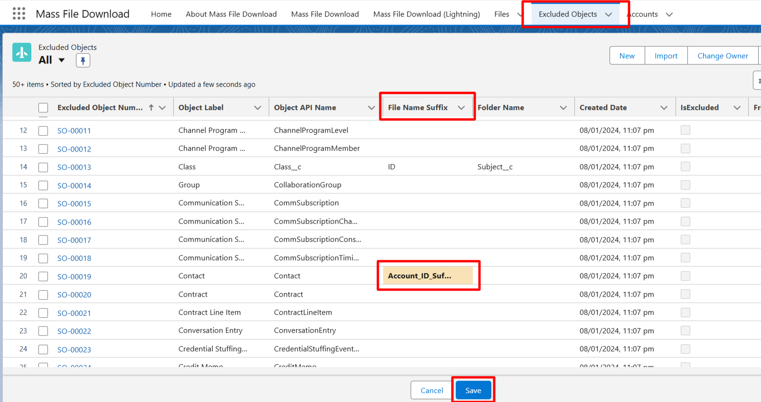This screenshot has height=402, width=761.
Task: Sort by Excluded Object Number arrow
Action: (151, 108)
